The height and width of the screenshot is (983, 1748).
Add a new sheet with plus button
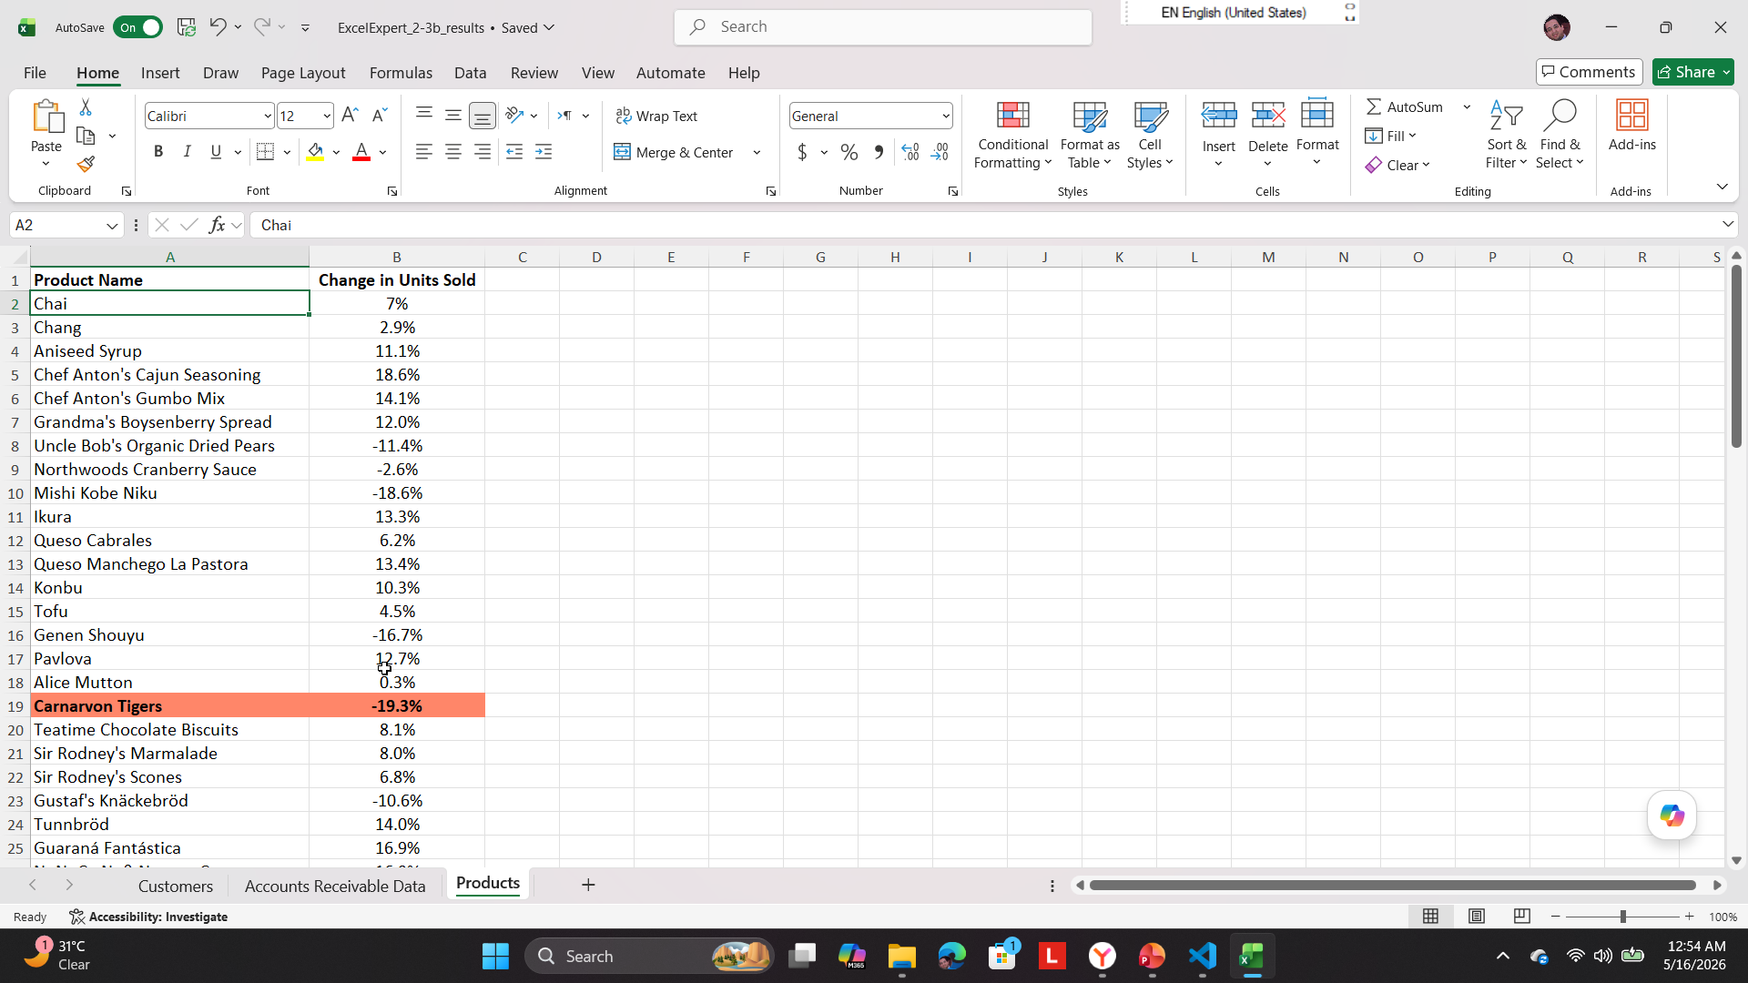pyautogui.click(x=588, y=885)
